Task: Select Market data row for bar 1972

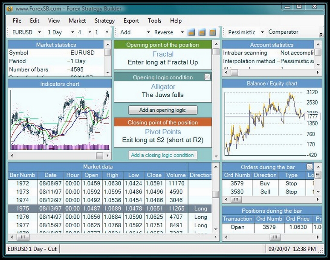Action: click(110, 183)
